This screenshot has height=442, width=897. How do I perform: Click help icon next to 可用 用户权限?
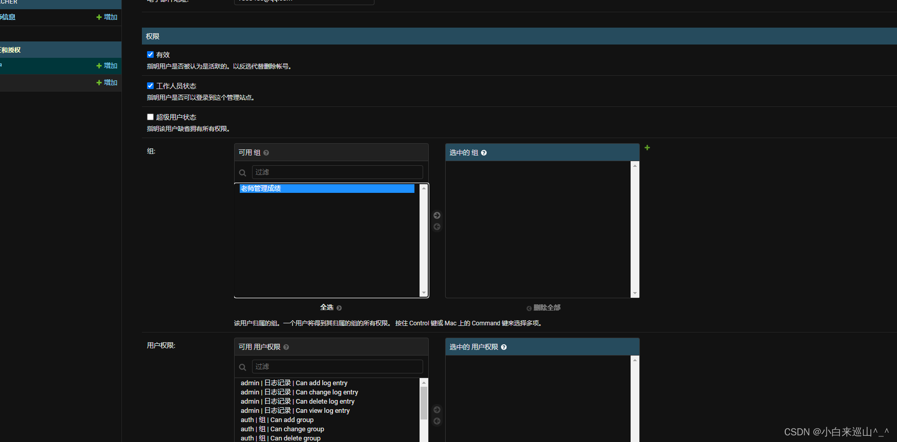[286, 347]
